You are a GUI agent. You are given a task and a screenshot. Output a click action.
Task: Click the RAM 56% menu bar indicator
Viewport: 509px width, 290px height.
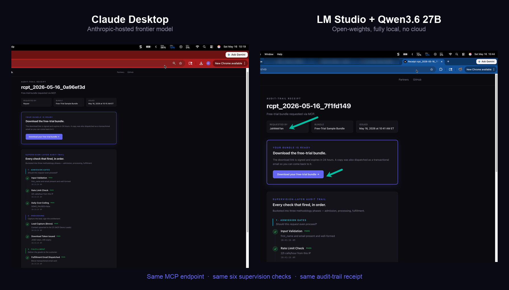point(163,47)
